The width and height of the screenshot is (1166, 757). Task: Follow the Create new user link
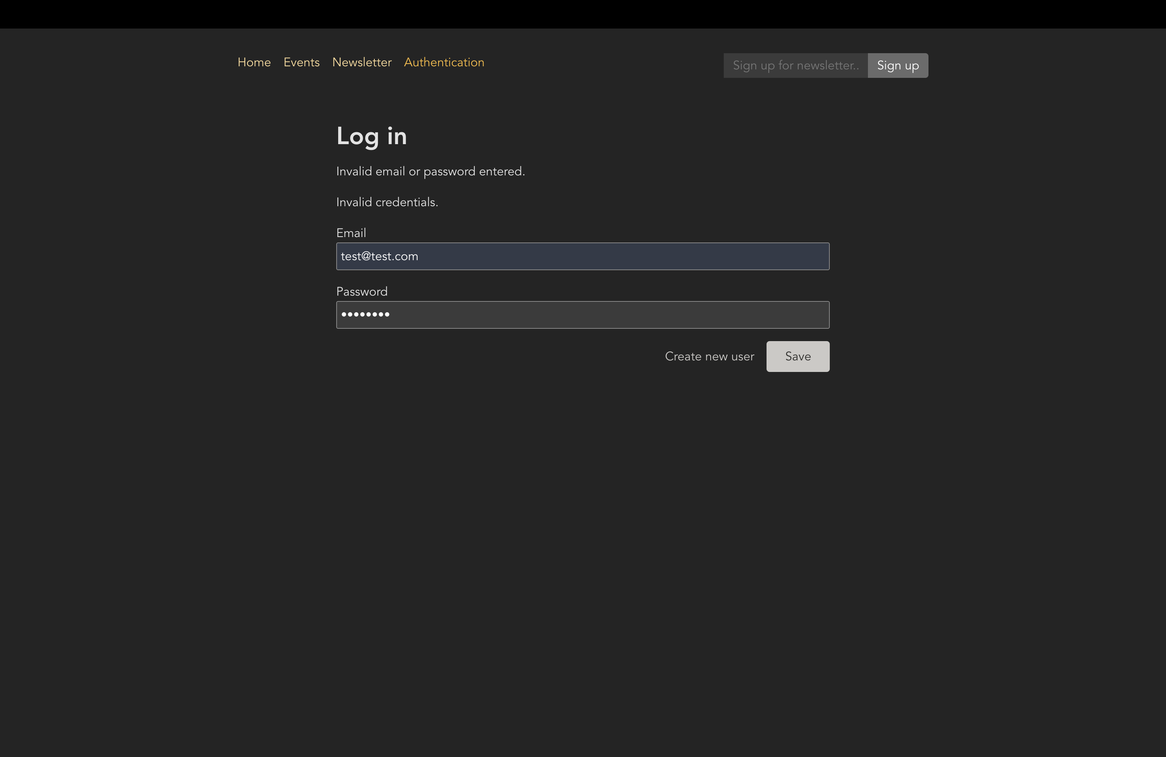(x=709, y=357)
